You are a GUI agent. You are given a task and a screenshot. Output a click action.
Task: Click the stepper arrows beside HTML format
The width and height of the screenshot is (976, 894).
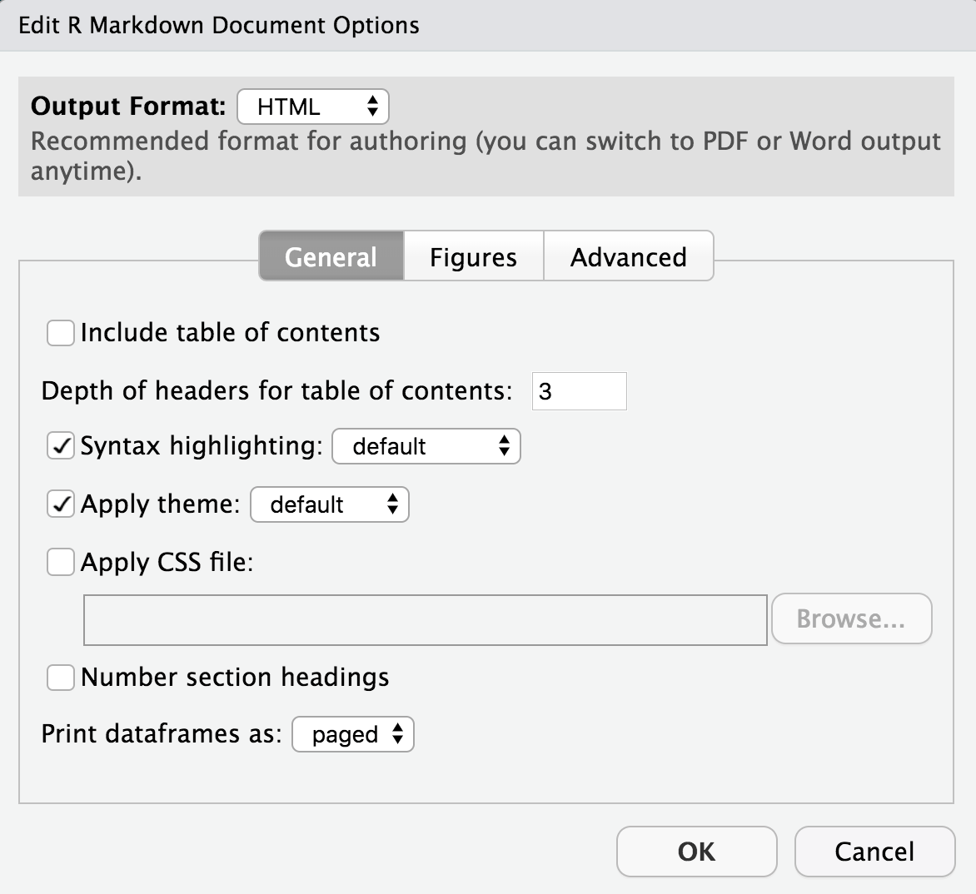point(373,106)
